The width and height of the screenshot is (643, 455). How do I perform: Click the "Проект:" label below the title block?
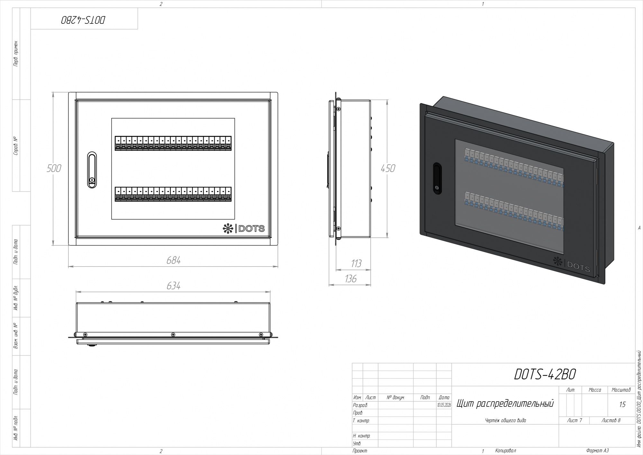coord(360,451)
